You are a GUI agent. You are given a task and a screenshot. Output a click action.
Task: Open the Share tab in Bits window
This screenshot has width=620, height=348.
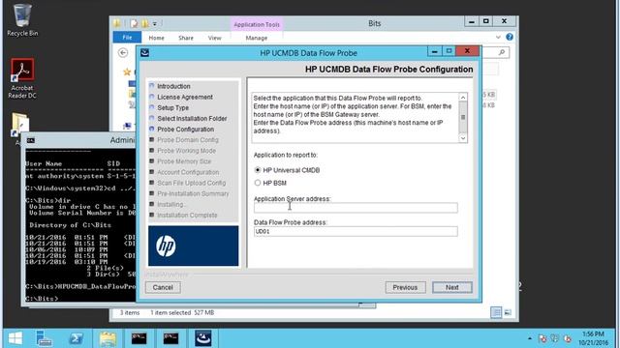[x=186, y=38]
